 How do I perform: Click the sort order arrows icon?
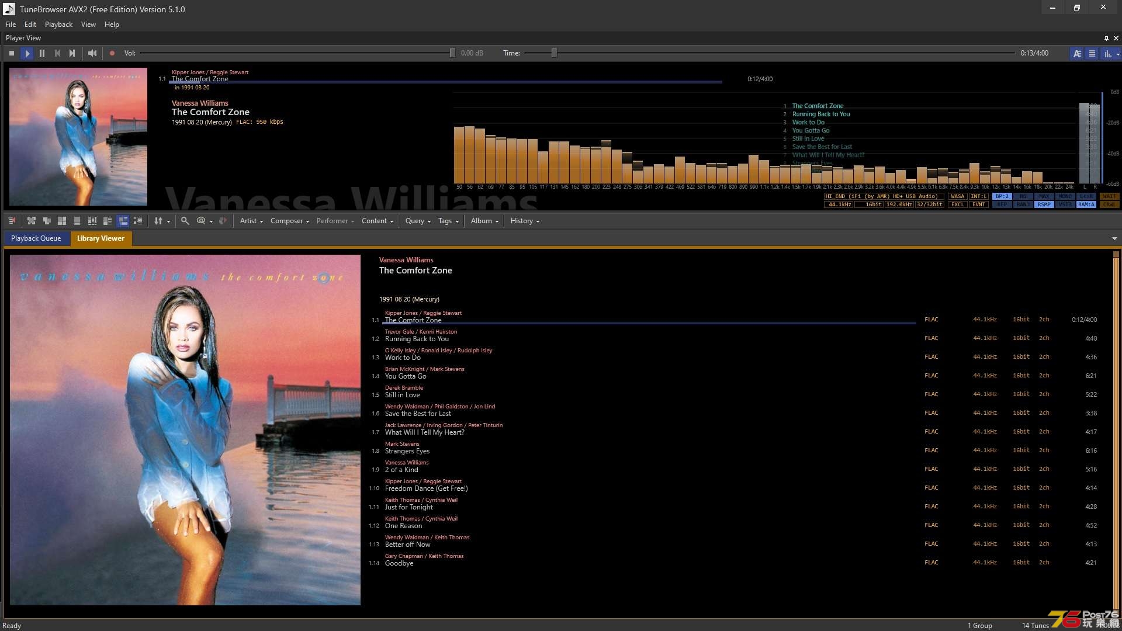(x=158, y=221)
